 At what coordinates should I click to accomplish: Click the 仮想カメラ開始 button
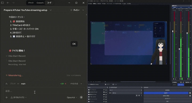click(x=166, y=96)
